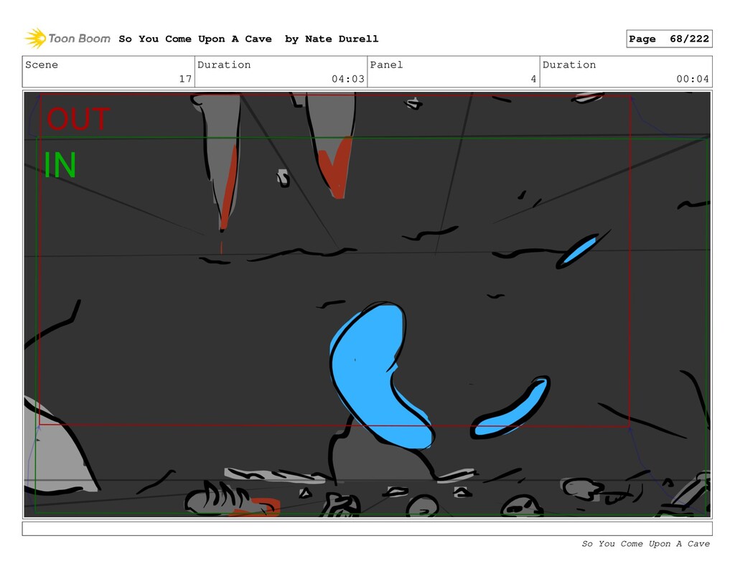This screenshot has height=569, width=735.
Task: Click the 'Panel' header label
Action: 386,65
